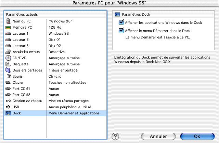Select the Nom du PC computer icon
Screen dimensions: 219x143
coord(8,21)
